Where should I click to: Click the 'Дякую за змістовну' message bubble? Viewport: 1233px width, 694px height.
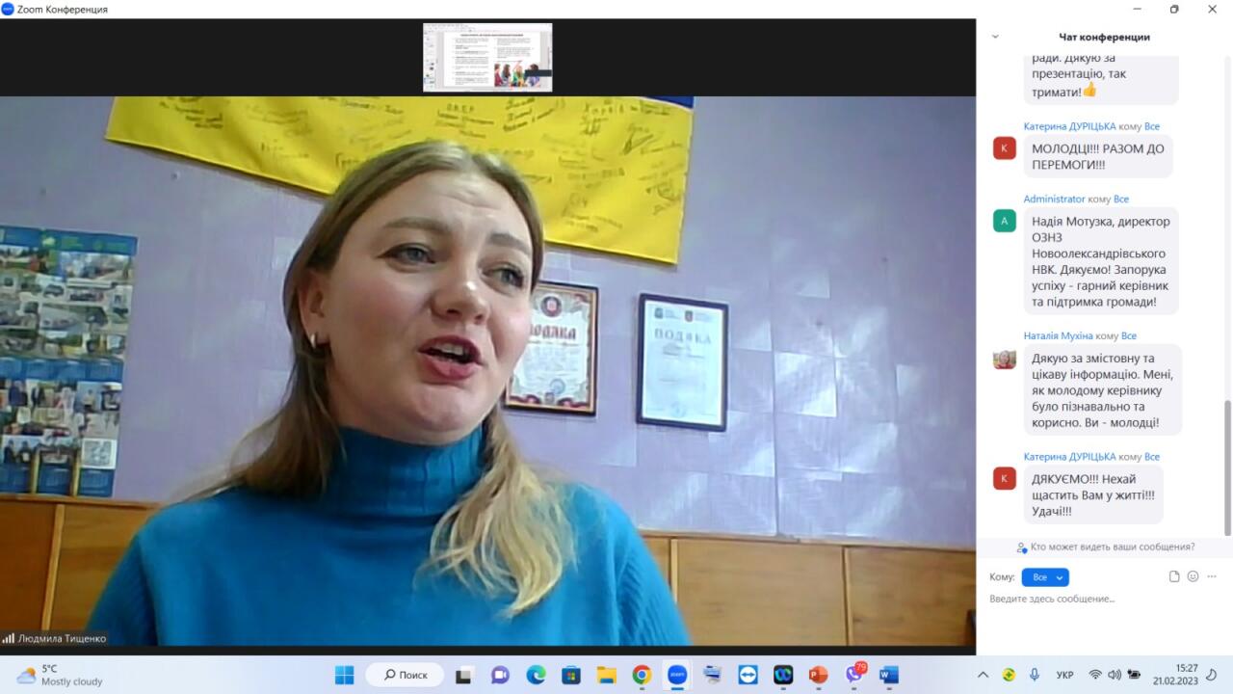1102,390
